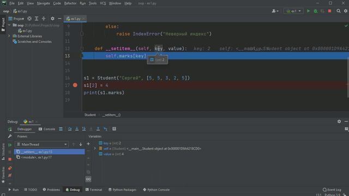The height and width of the screenshot is (196, 349).
Task: Select the ex1 debug session tab
Action: point(31,121)
